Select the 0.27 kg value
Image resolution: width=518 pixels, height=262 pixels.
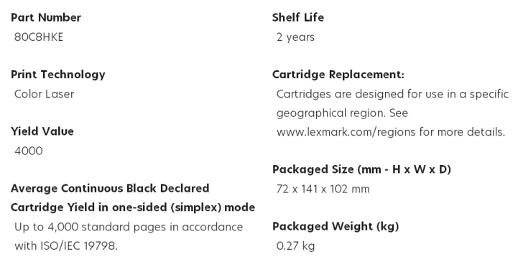pyautogui.click(x=295, y=246)
